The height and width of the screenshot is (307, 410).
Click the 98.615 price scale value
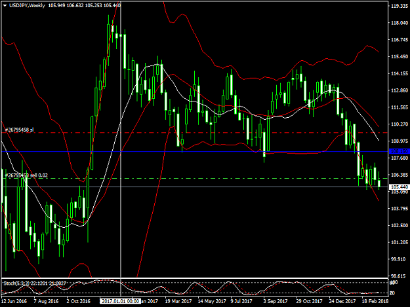pos(400,276)
